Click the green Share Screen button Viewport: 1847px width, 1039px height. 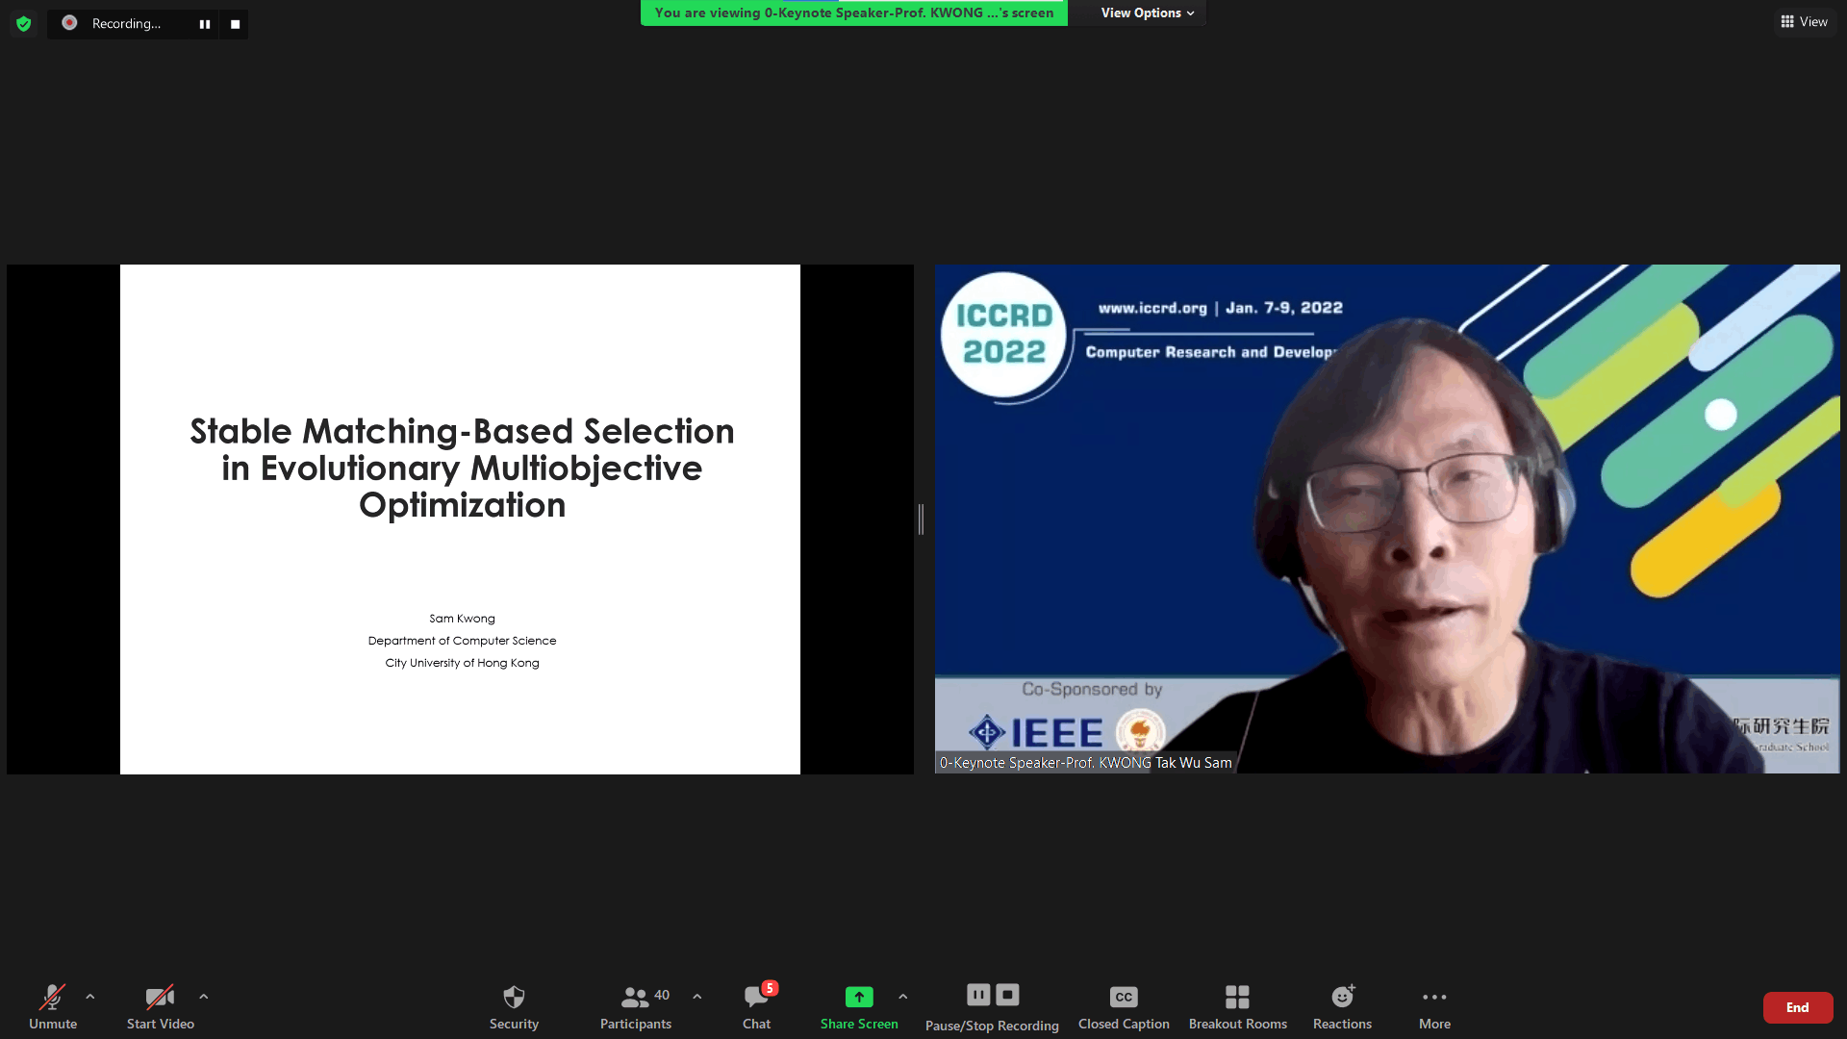point(859,1006)
